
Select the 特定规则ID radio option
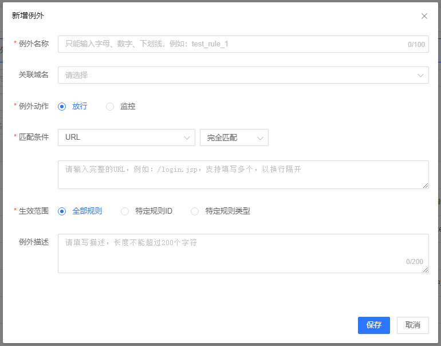[x=125, y=211]
